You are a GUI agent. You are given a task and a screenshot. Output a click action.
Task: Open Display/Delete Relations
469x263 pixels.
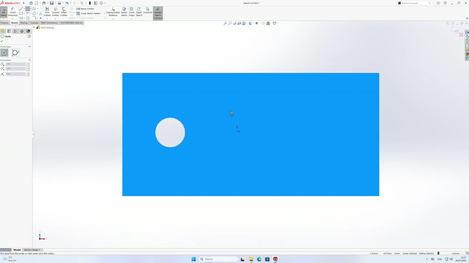(113, 12)
